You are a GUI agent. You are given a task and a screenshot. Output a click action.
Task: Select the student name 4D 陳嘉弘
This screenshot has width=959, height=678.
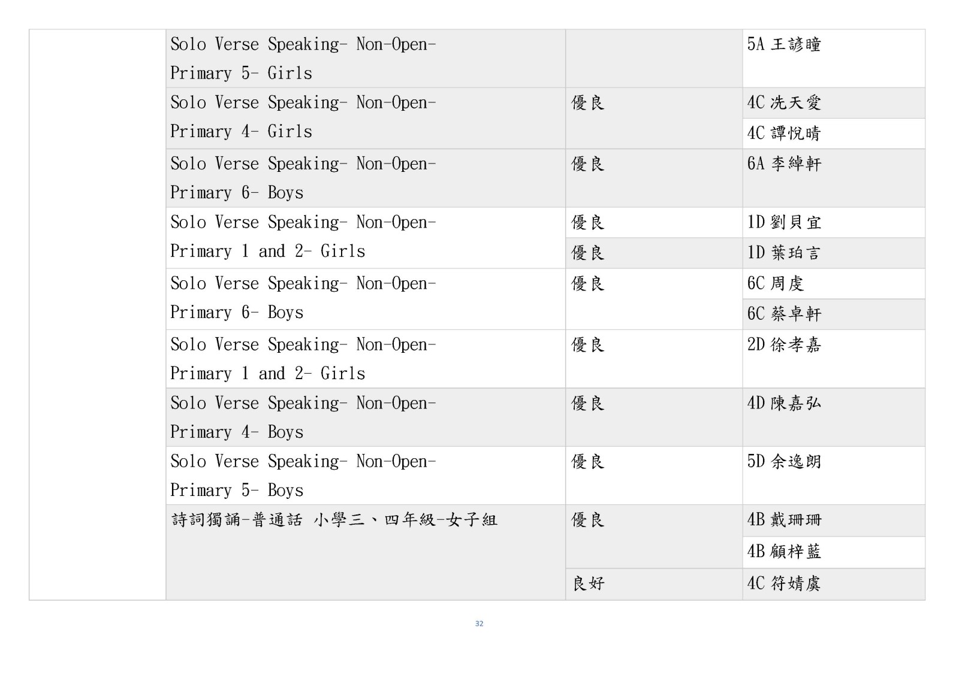[x=783, y=404]
